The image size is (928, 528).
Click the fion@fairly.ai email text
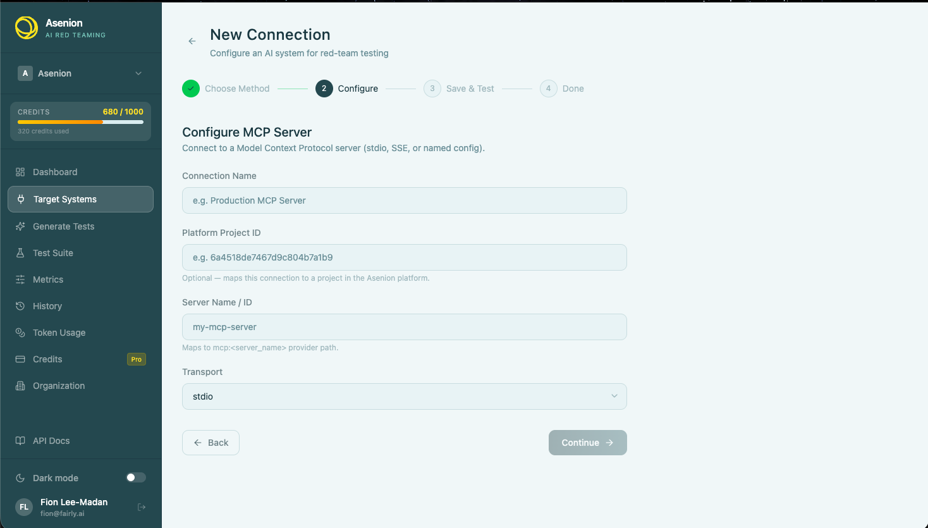coord(63,513)
